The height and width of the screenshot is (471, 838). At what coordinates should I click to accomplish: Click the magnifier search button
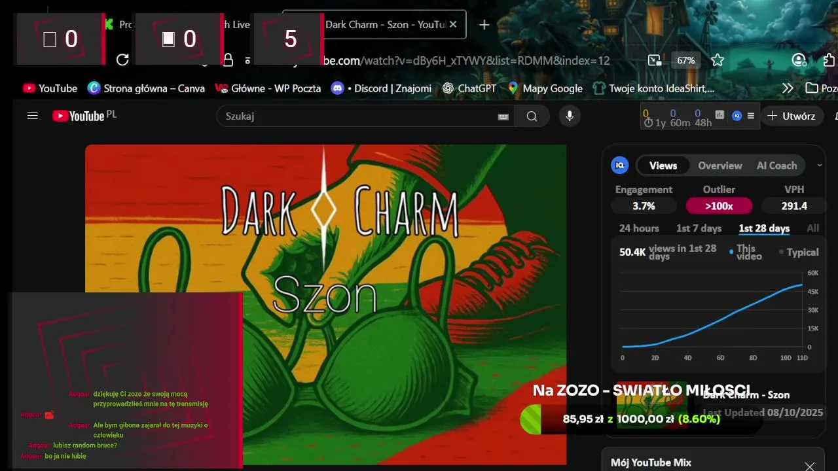click(532, 116)
